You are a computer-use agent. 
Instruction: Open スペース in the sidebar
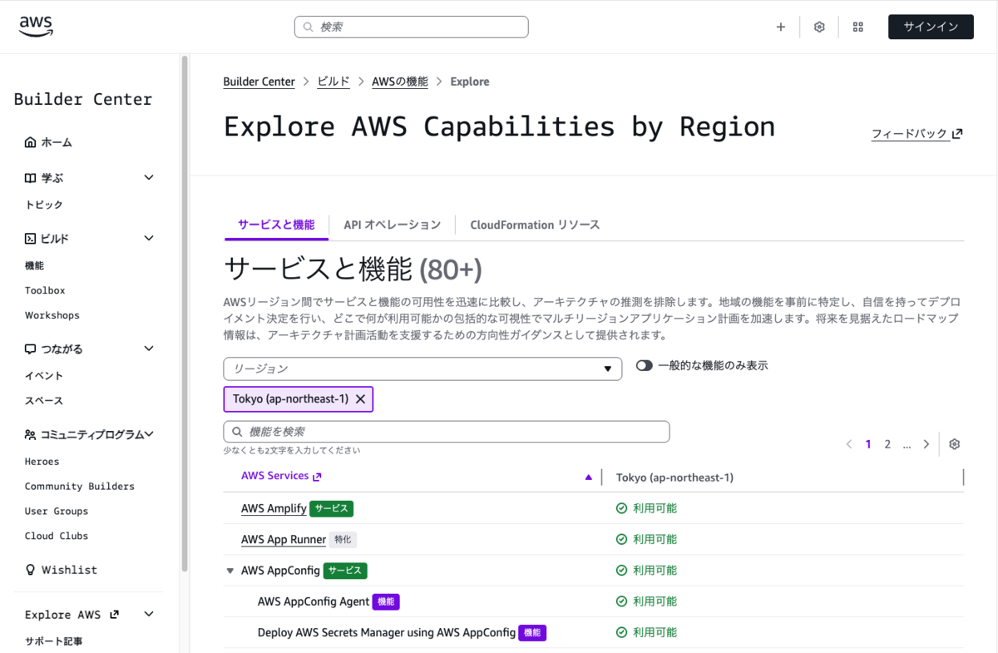pyautogui.click(x=44, y=401)
